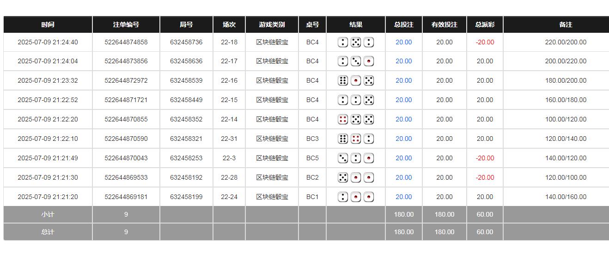
Task: Click the three-dot die in round 22-17 result
Action: click(356, 61)
